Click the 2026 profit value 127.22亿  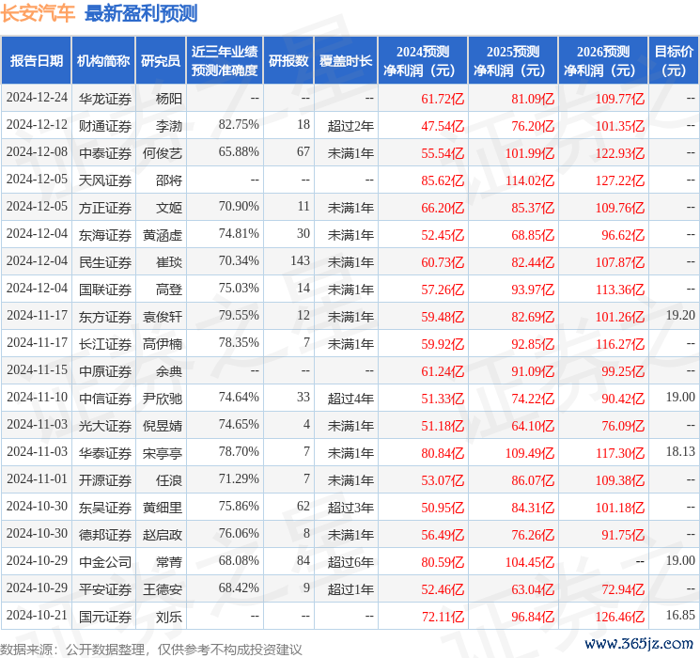click(x=620, y=180)
